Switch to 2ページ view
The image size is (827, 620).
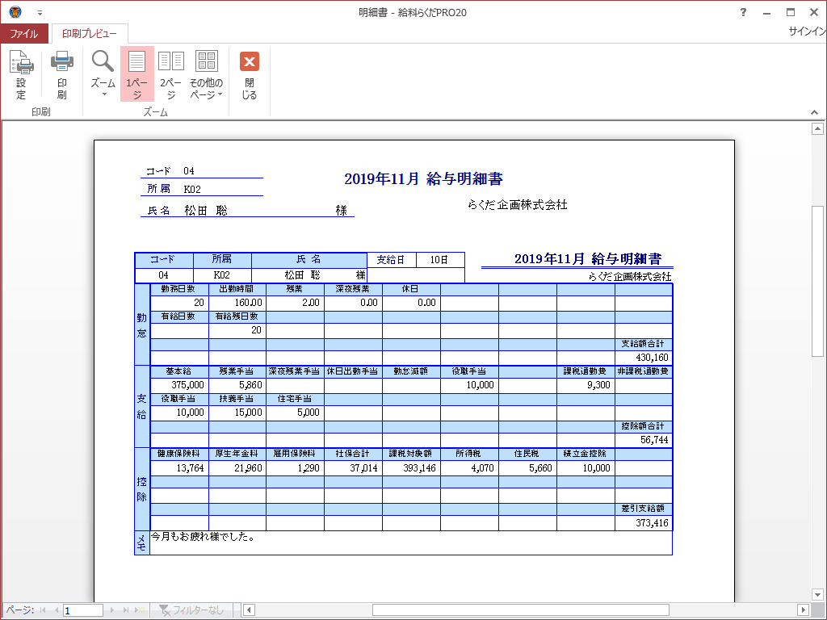click(x=171, y=74)
